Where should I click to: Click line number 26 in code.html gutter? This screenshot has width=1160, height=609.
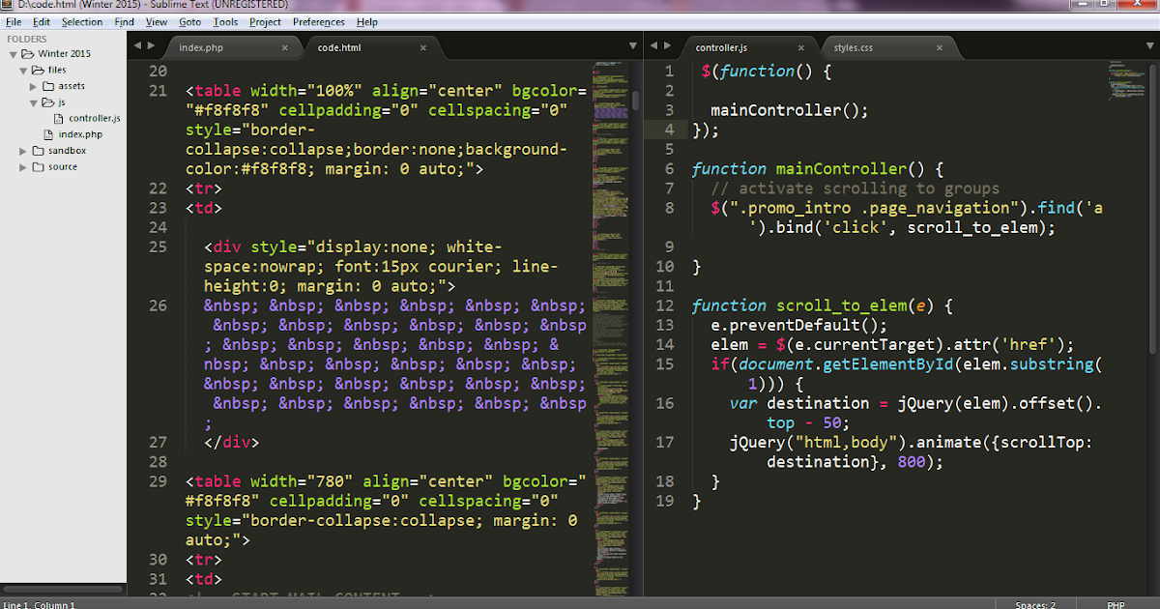158,305
